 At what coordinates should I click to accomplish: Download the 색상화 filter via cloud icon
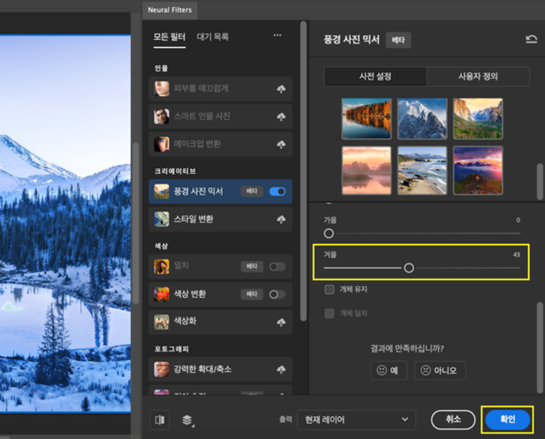[280, 322]
